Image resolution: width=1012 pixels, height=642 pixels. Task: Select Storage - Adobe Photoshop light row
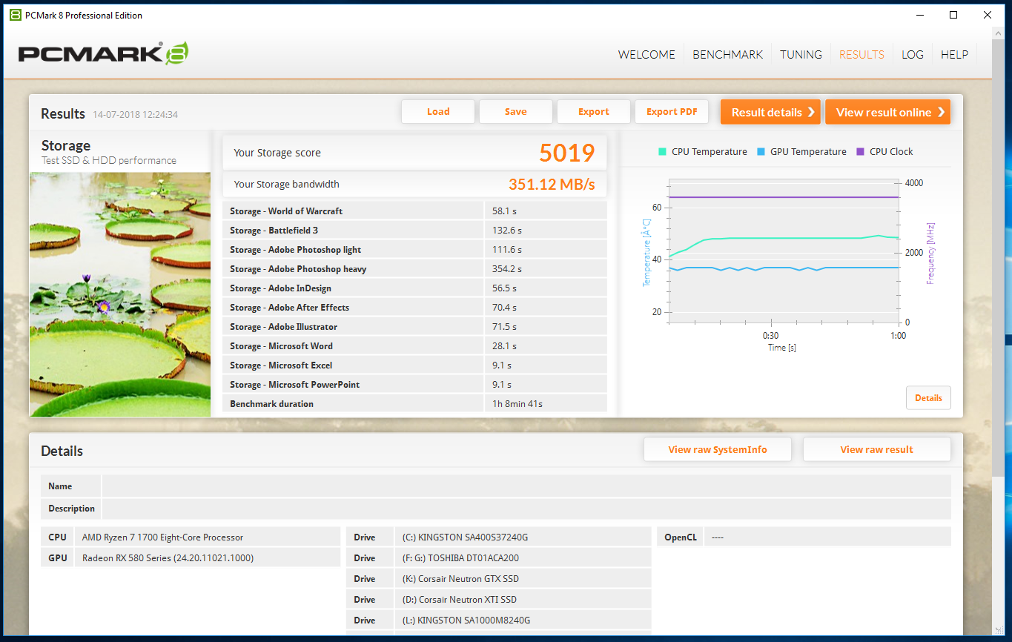tap(414, 250)
